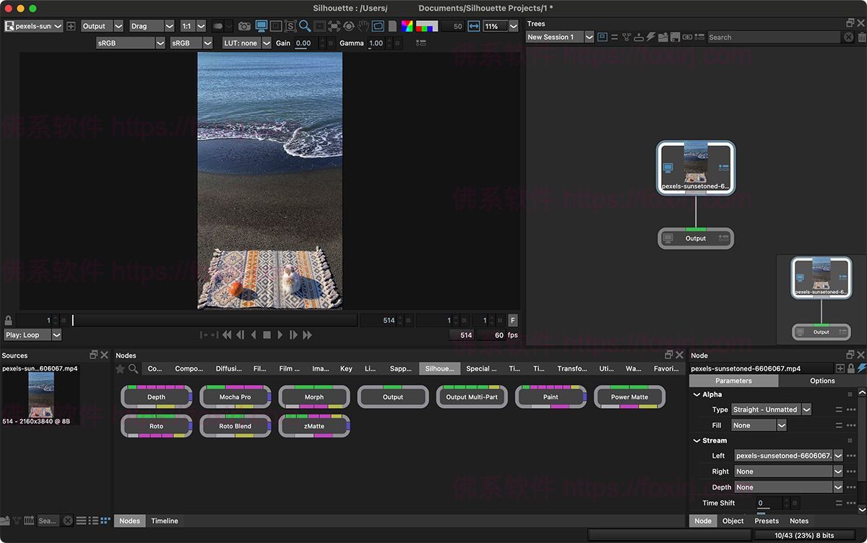Click the snapshot camera icon in viewer toolbar
The image size is (867, 543).
pyautogui.click(x=244, y=26)
